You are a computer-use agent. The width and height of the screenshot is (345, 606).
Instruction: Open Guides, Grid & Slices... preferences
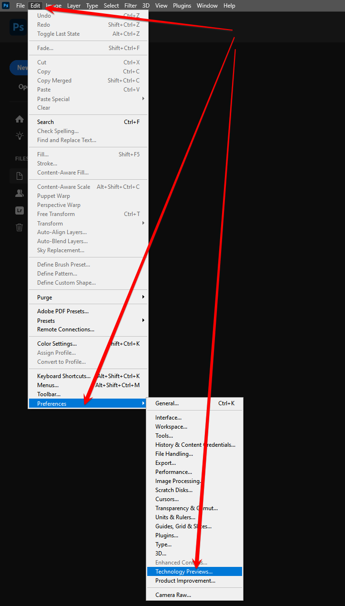click(x=194, y=526)
